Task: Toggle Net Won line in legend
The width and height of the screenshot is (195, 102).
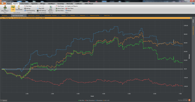Action: [81, 100]
